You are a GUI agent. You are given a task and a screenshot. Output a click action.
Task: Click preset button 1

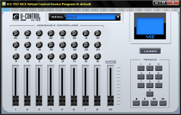pyautogui.click(x=141, y=68)
